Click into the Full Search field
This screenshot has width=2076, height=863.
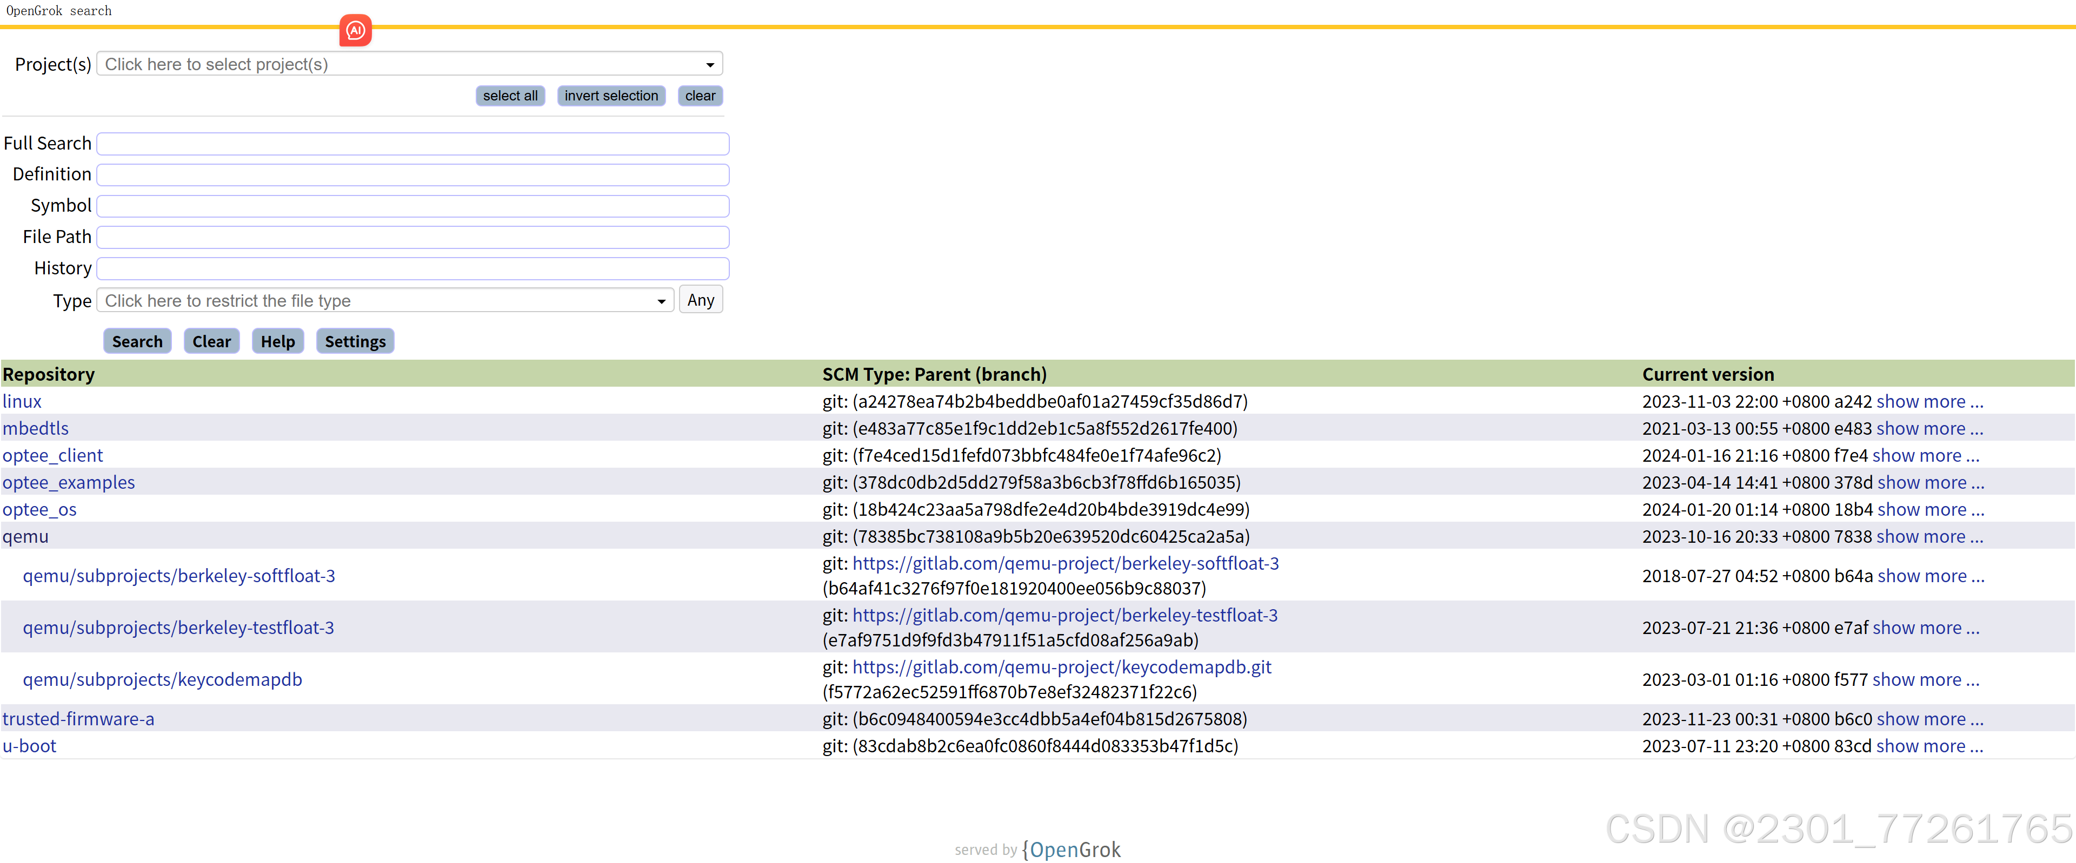[412, 144]
